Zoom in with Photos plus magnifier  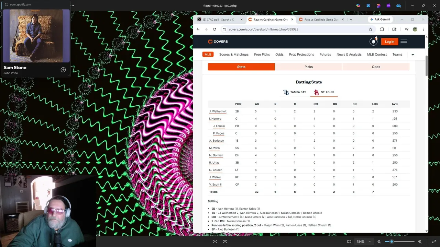click(420, 242)
